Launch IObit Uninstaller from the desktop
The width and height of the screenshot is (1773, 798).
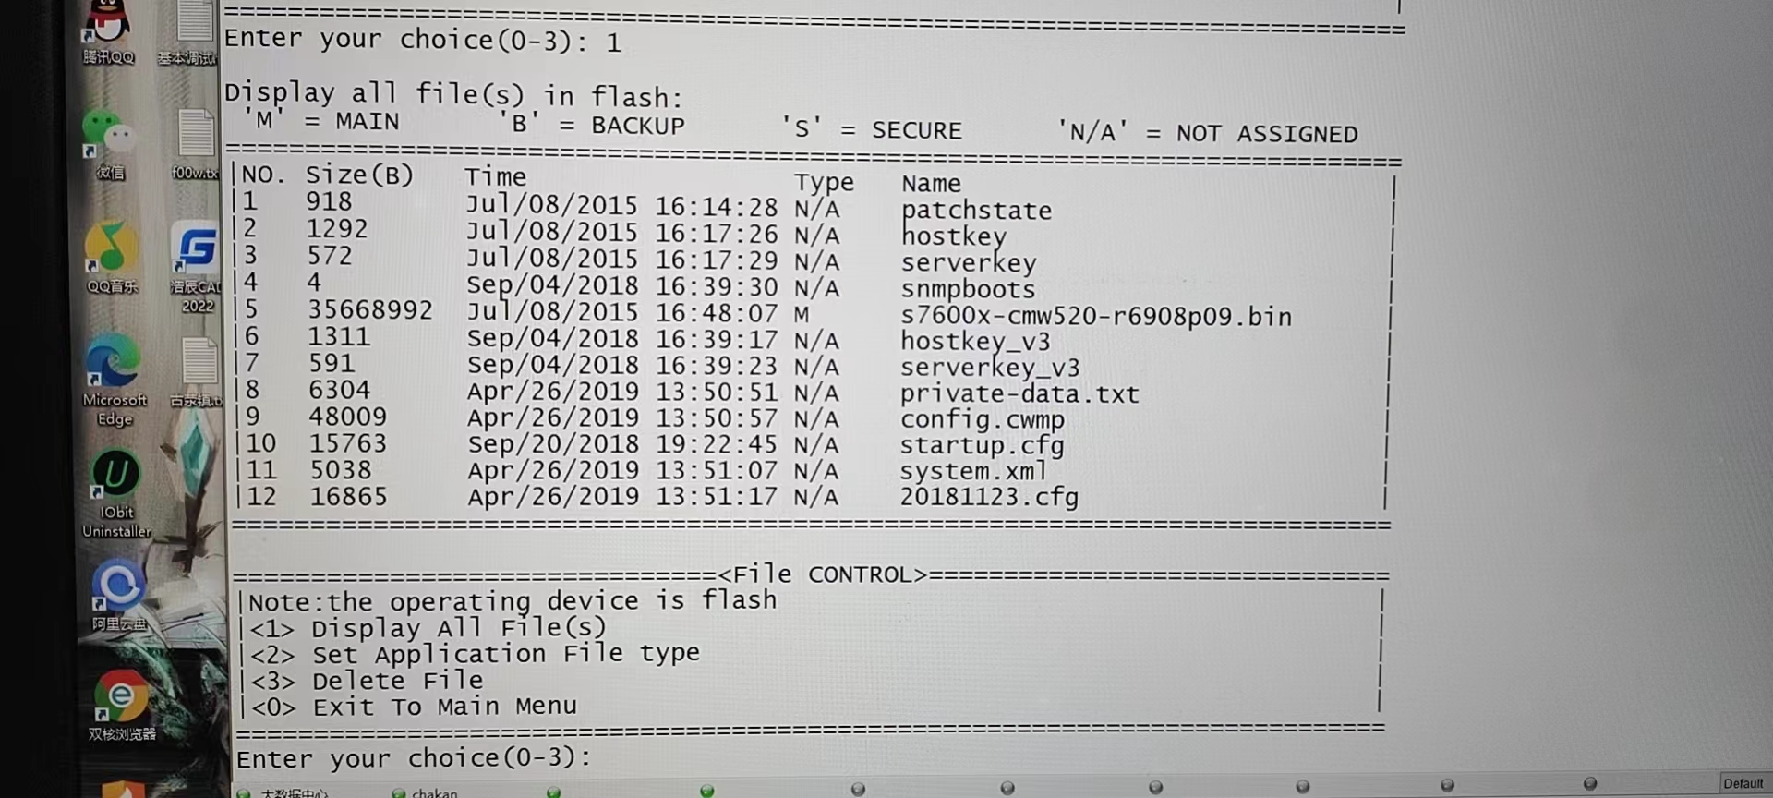click(115, 476)
